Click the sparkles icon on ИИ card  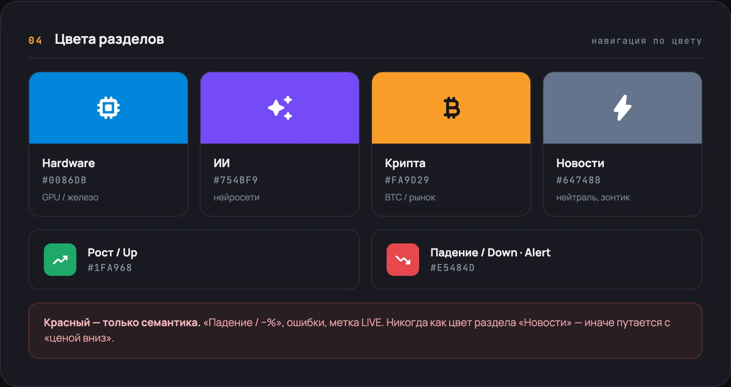[x=280, y=108]
